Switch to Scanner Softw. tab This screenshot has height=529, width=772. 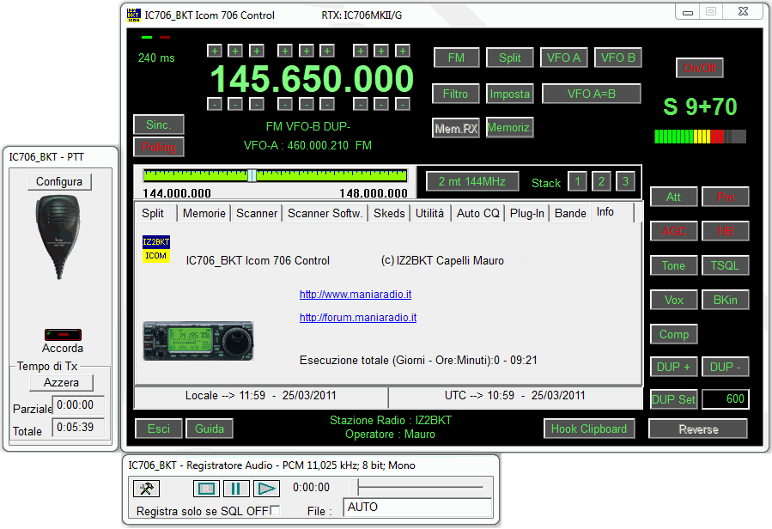pos(325,213)
